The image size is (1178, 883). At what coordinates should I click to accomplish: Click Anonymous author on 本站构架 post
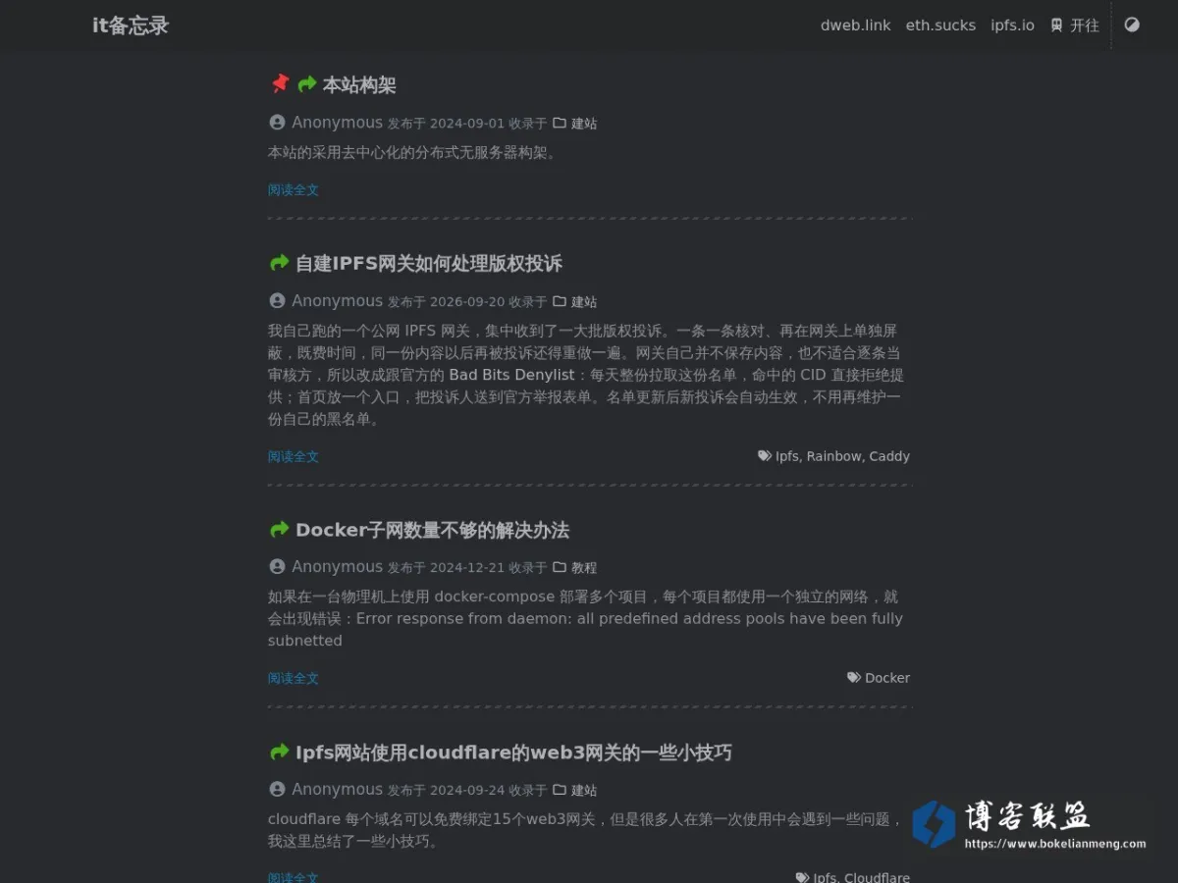(x=337, y=123)
